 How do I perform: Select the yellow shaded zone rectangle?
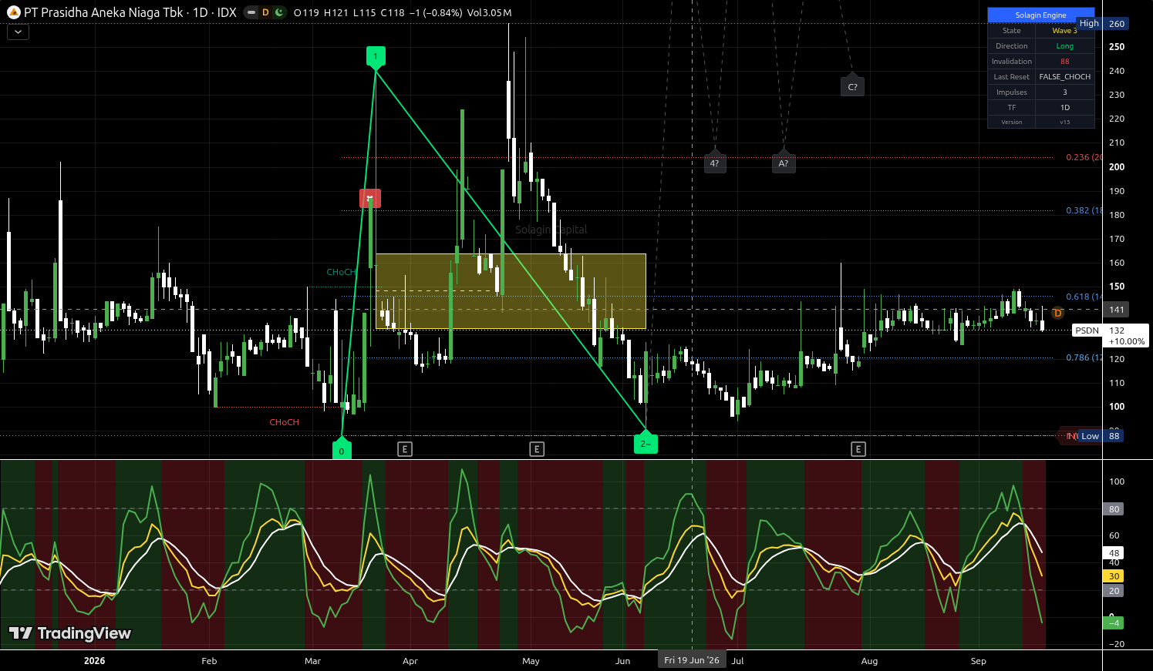point(511,291)
